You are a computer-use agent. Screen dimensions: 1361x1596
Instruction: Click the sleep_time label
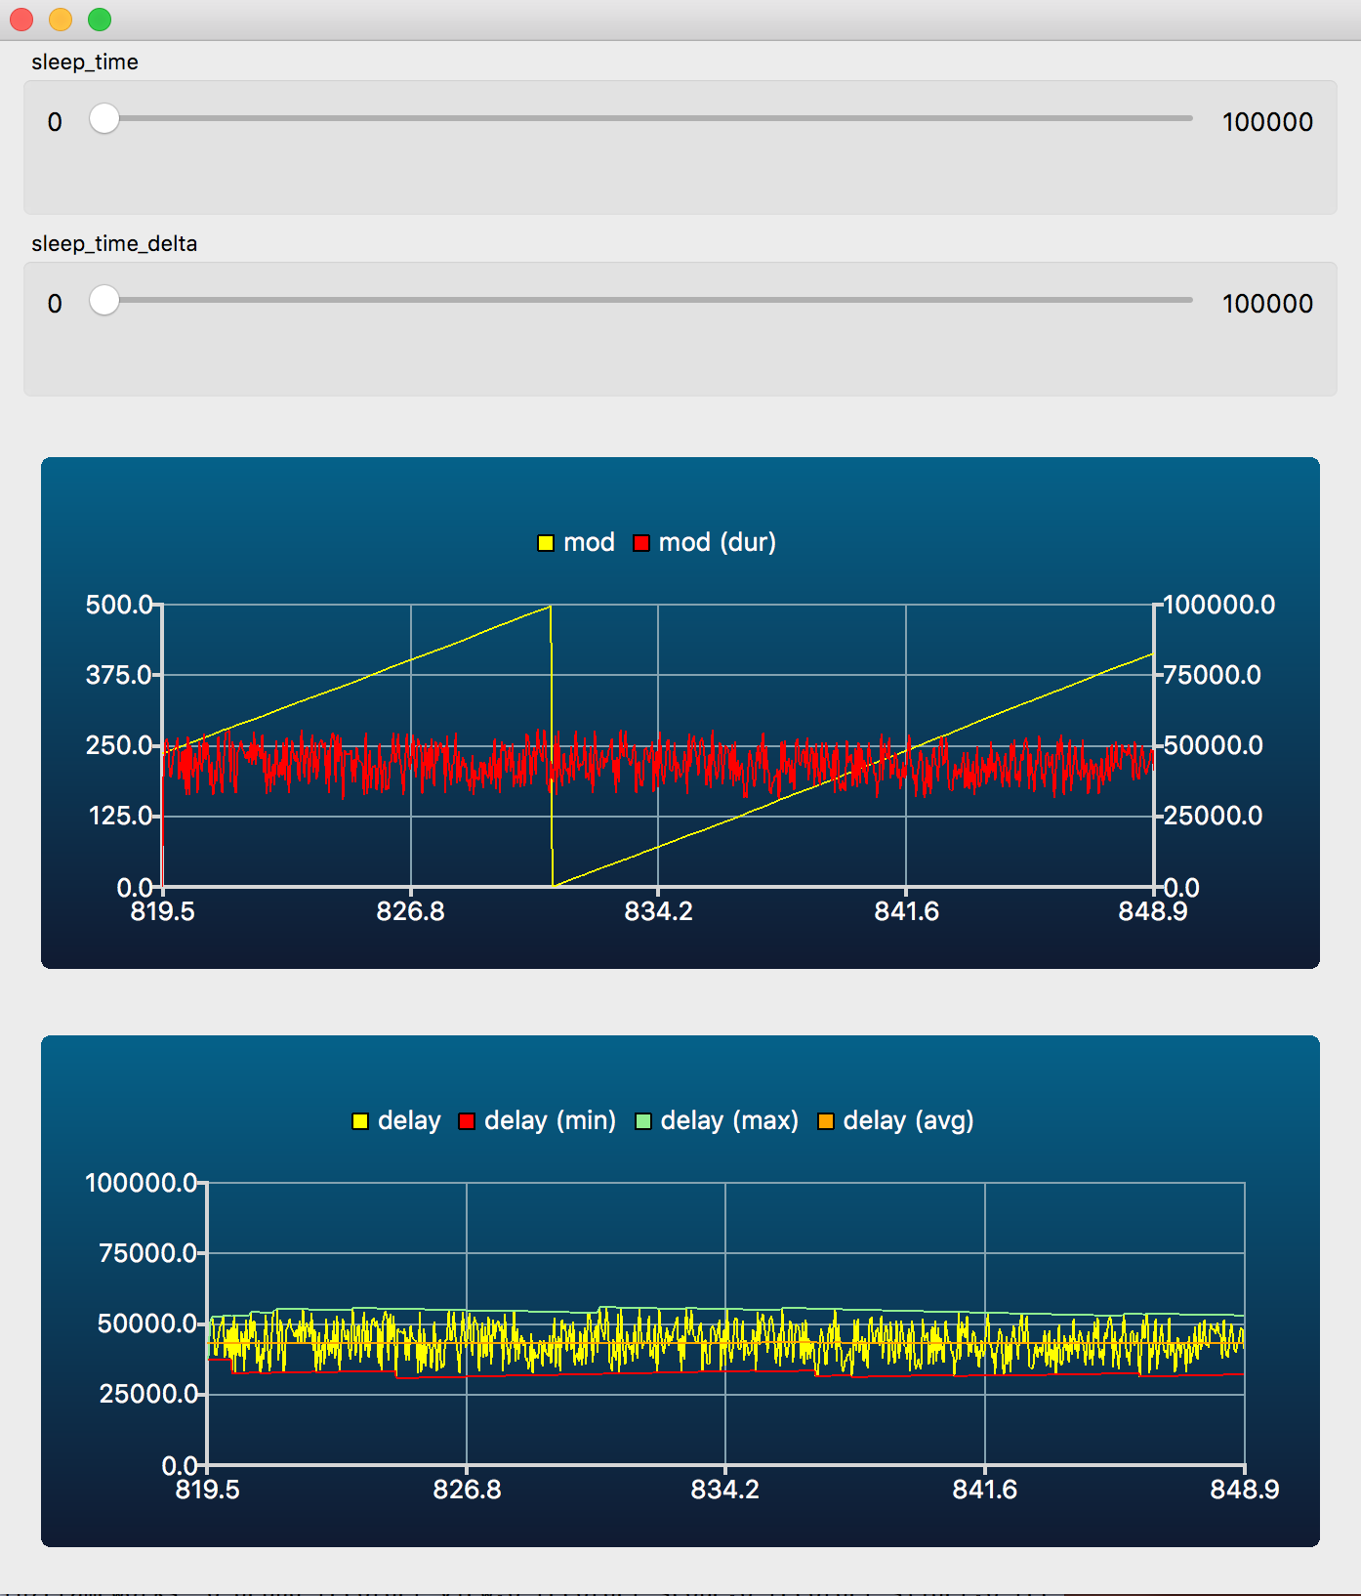click(x=85, y=62)
